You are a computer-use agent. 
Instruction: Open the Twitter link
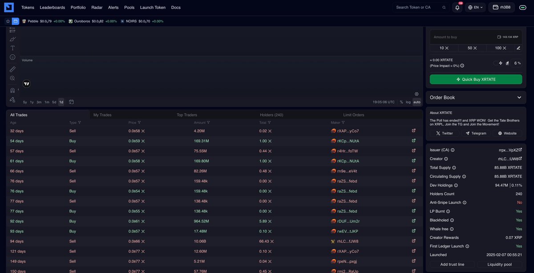(x=445, y=133)
